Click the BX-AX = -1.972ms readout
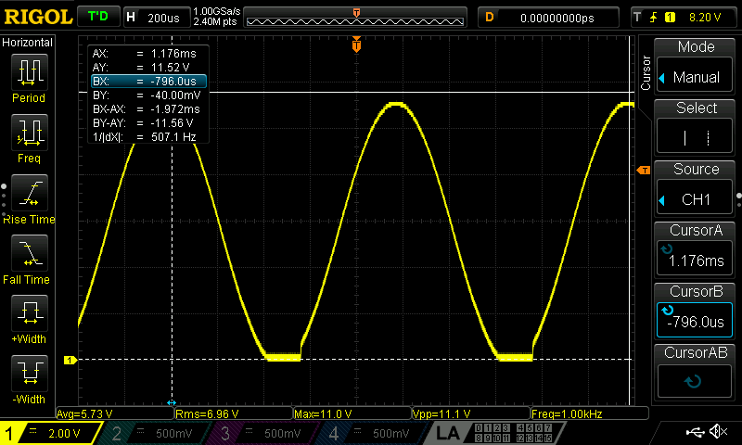 click(x=148, y=108)
